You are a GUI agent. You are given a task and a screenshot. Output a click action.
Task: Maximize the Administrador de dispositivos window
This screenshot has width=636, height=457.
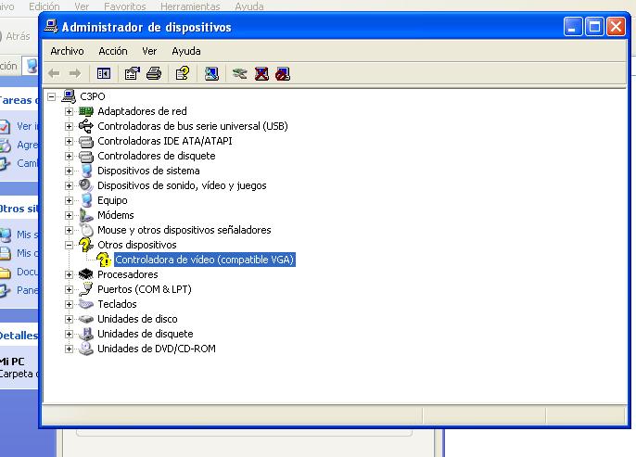(x=594, y=27)
